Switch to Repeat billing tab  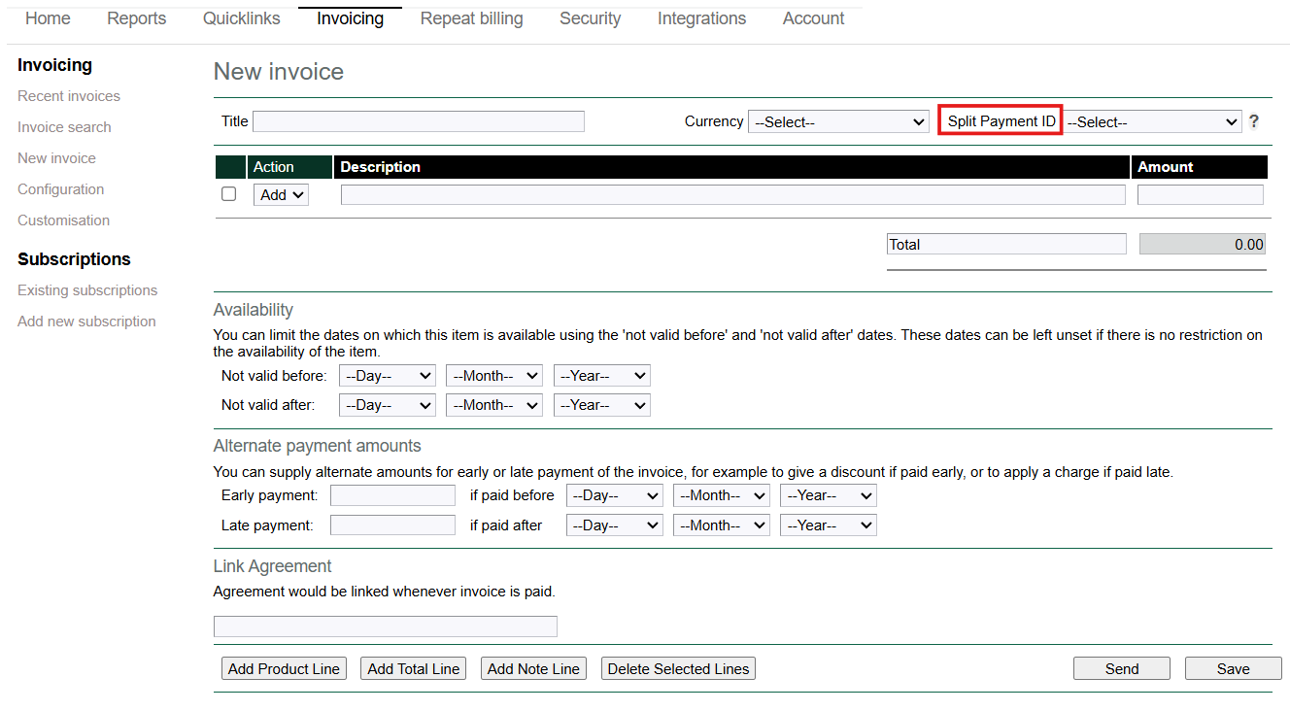[x=471, y=18]
